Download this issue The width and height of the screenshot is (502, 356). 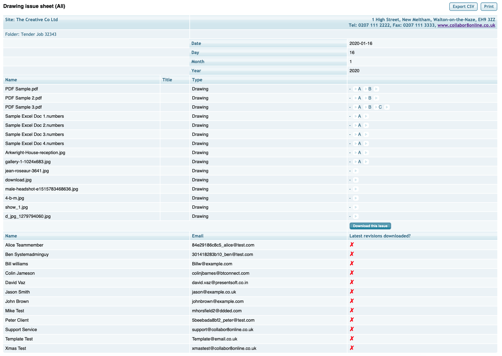click(x=370, y=226)
